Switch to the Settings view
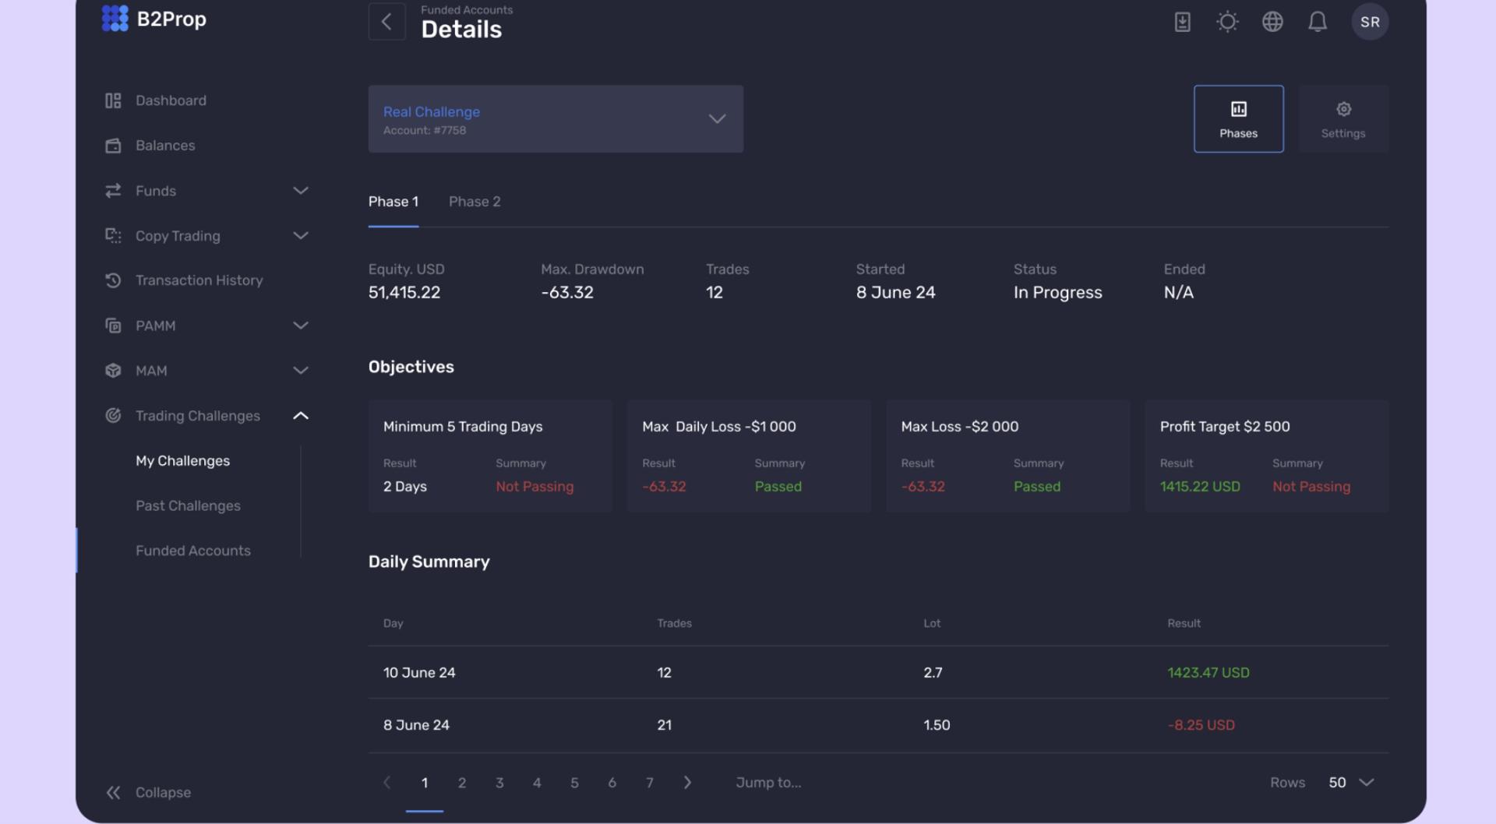The image size is (1496, 824). coord(1343,118)
